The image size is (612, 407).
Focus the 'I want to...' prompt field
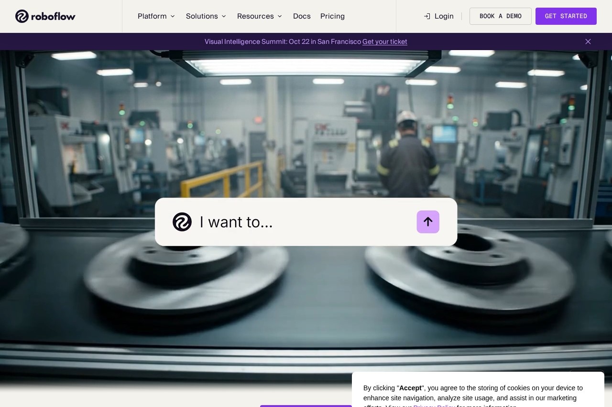306,222
